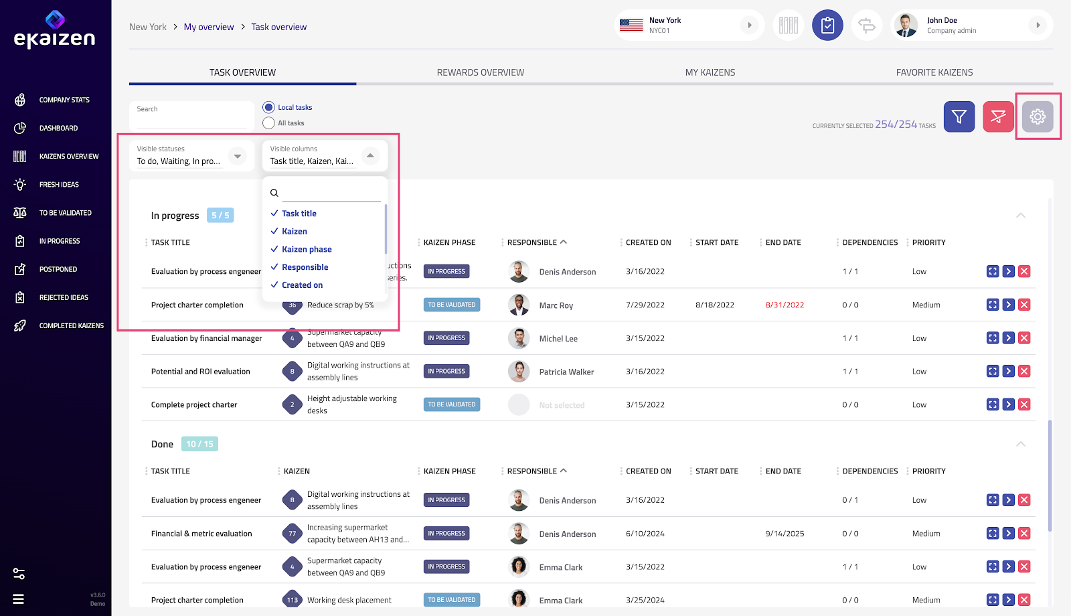Click the Priority header in In progress table
This screenshot has width=1071, height=616.
coord(929,242)
